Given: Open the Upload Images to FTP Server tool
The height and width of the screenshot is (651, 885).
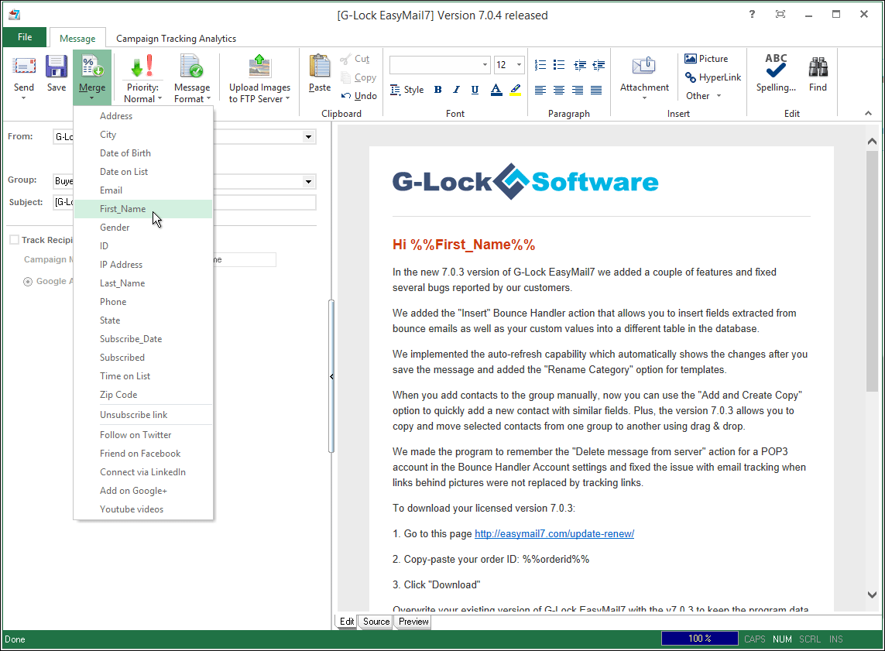Looking at the screenshot, I should click(x=259, y=76).
